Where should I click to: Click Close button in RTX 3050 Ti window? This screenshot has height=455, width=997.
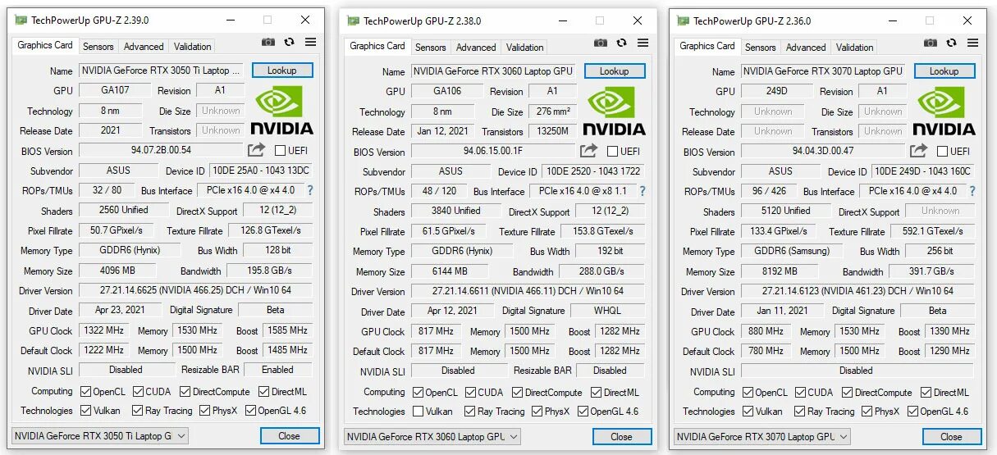(x=290, y=436)
